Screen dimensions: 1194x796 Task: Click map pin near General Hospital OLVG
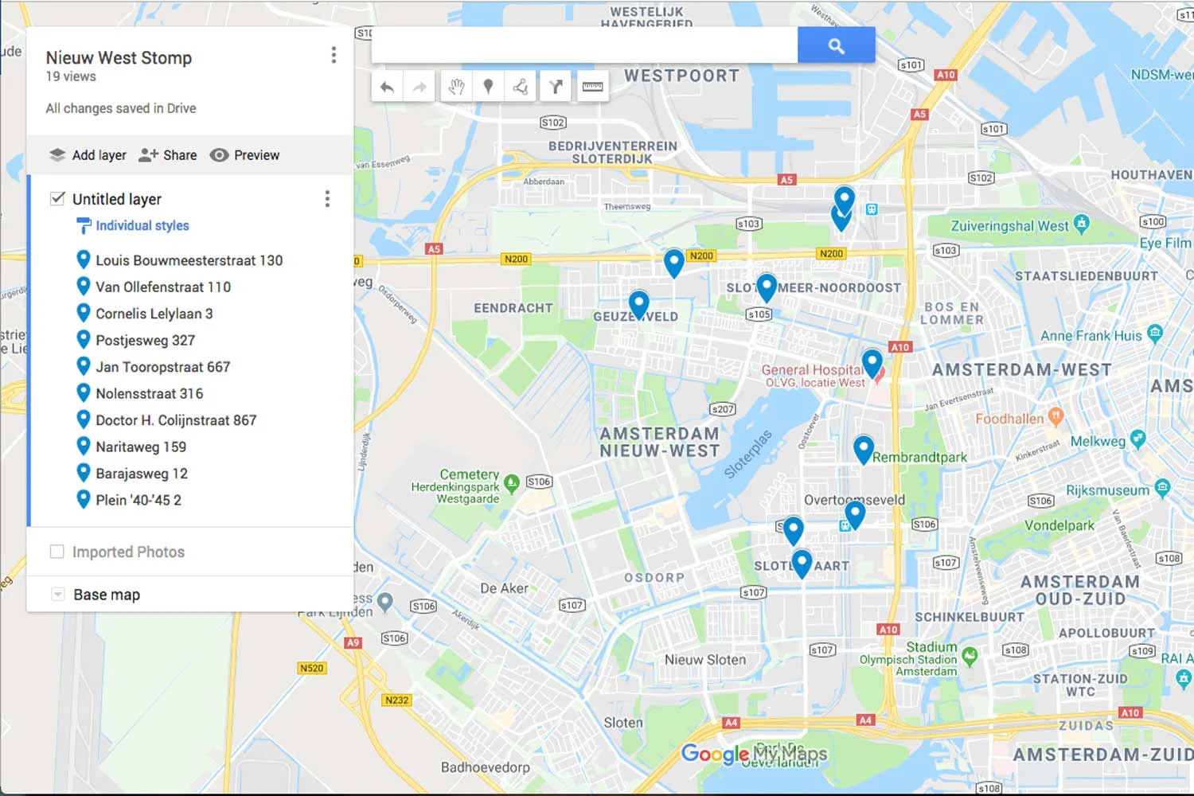tap(872, 364)
